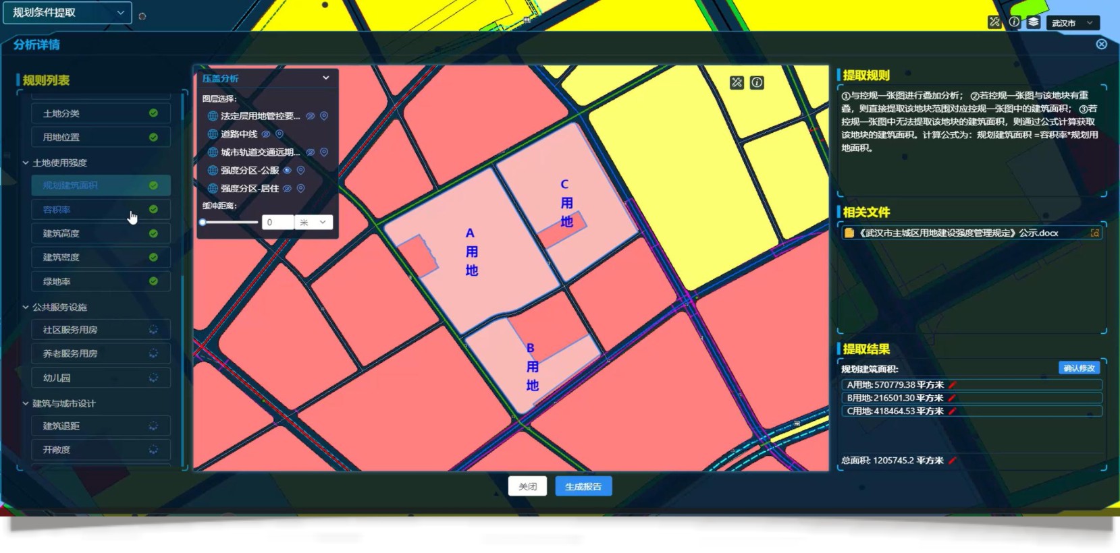This screenshot has width=1120, height=553.
Task: Click the 缓冲距离 slider handle
Action: [x=203, y=223]
